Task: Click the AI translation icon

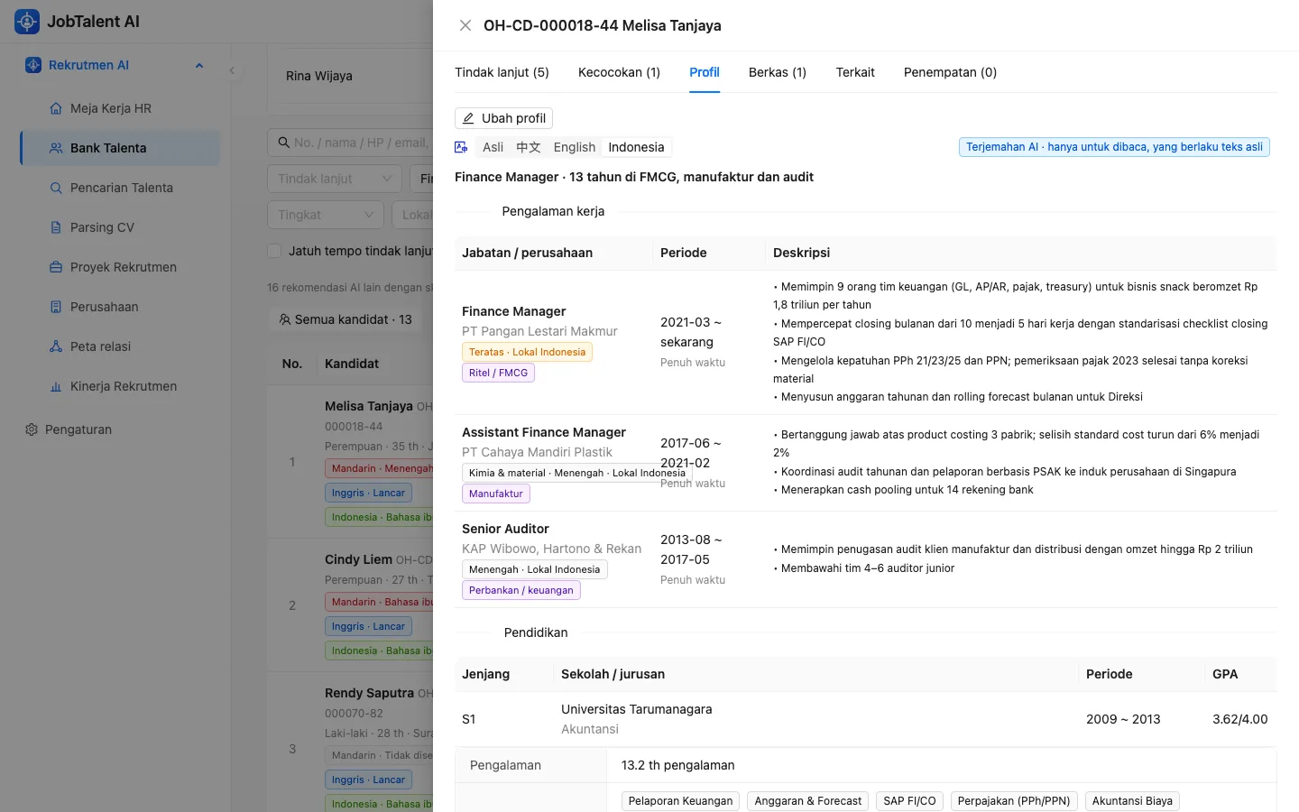Action: coord(461,147)
